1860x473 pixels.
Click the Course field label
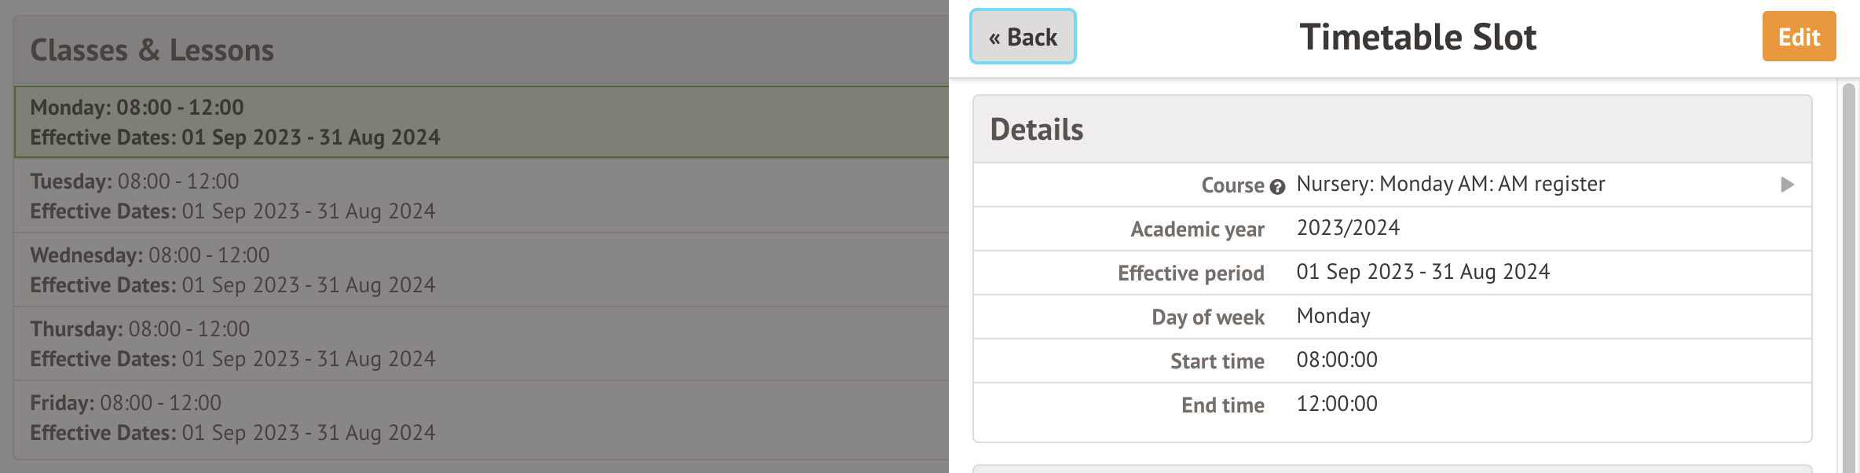pos(1232,185)
